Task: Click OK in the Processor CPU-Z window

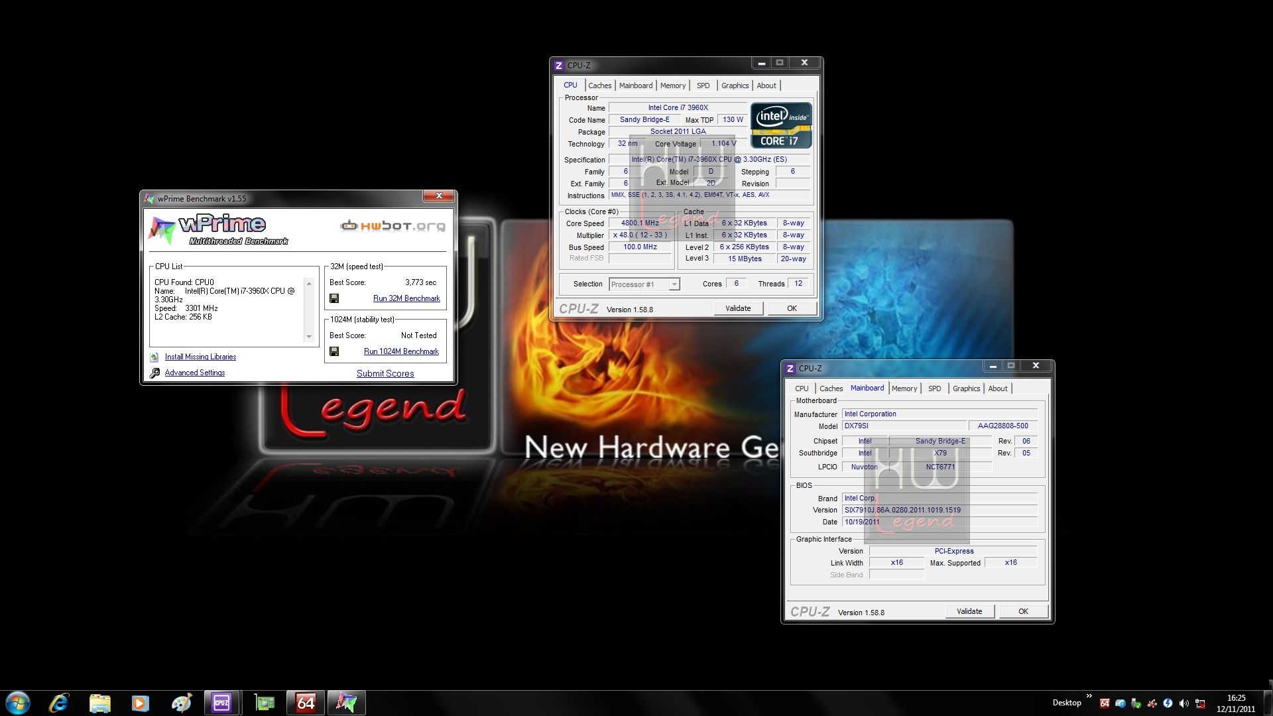Action: (x=792, y=308)
